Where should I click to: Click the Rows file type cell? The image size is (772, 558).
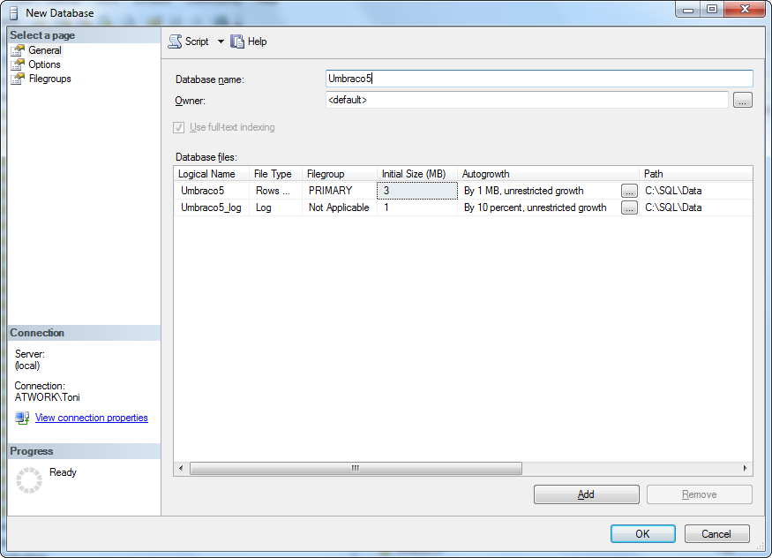[275, 191]
